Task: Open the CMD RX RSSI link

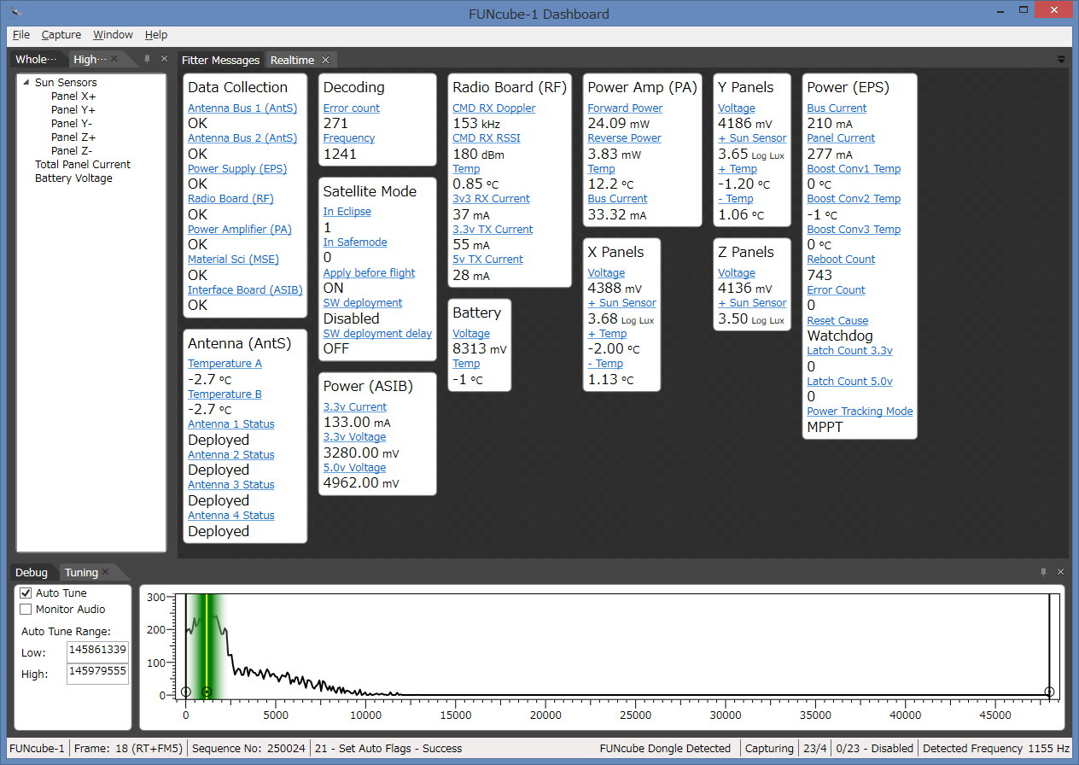Action: coord(487,138)
